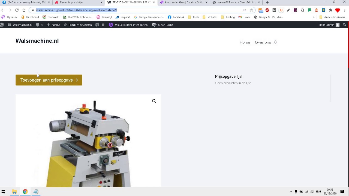Open Chrome's three-dot menu
The height and width of the screenshot is (196, 349).
345,10
